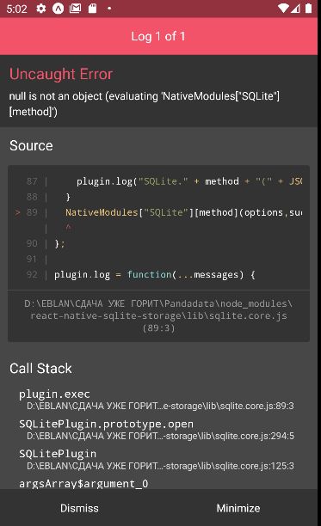Tap the 'Uncaught Error' title
The width and height of the screenshot is (321, 526).
pyautogui.click(x=61, y=74)
